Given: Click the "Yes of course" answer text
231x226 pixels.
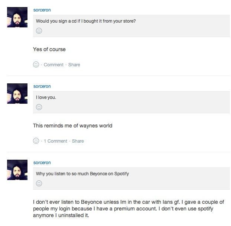Looking at the screenshot, I should click(49, 49).
